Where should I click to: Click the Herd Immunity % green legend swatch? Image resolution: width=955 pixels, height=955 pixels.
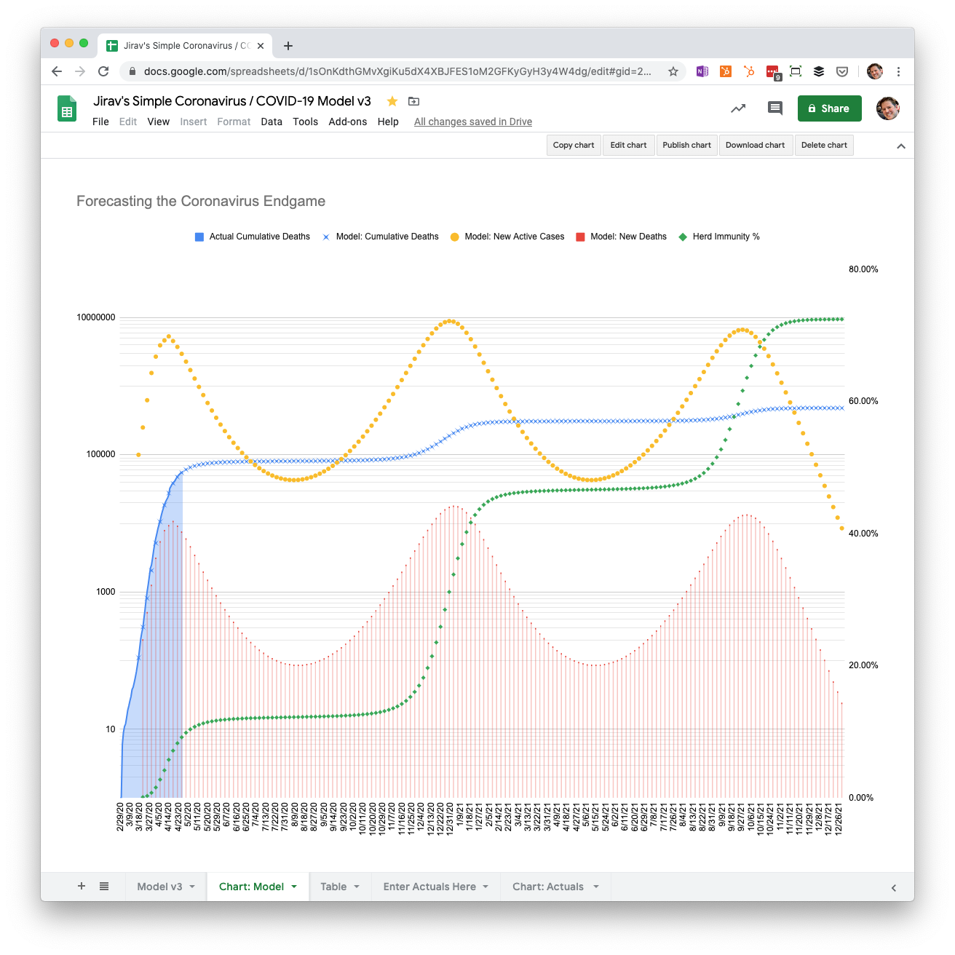click(683, 237)
